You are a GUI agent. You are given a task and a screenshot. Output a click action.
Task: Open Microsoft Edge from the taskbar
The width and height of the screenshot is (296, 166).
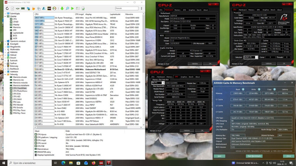[63, 163]
